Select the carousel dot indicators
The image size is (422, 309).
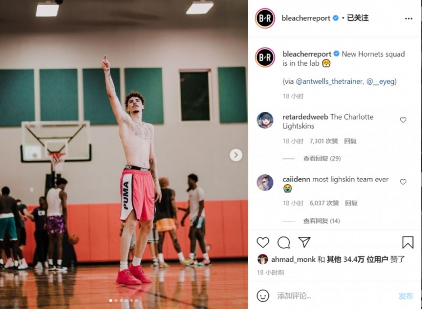pos(124,301)
